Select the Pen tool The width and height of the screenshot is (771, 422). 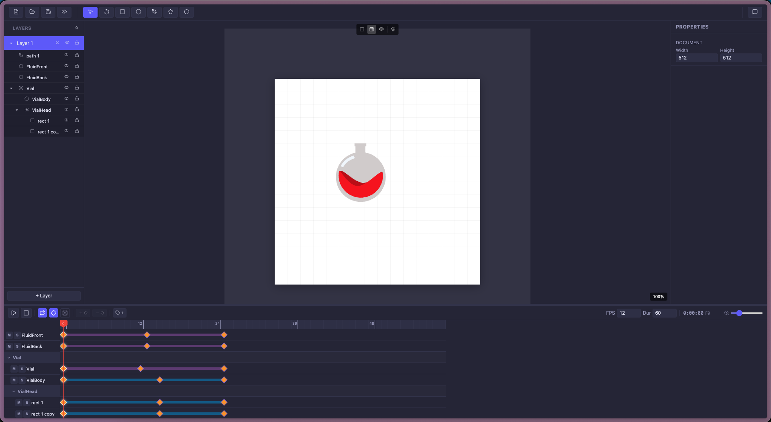click(x=155, y=12)
